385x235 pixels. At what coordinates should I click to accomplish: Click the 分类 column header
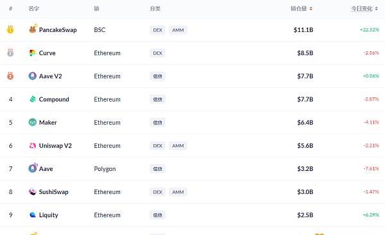pos(155,8)
